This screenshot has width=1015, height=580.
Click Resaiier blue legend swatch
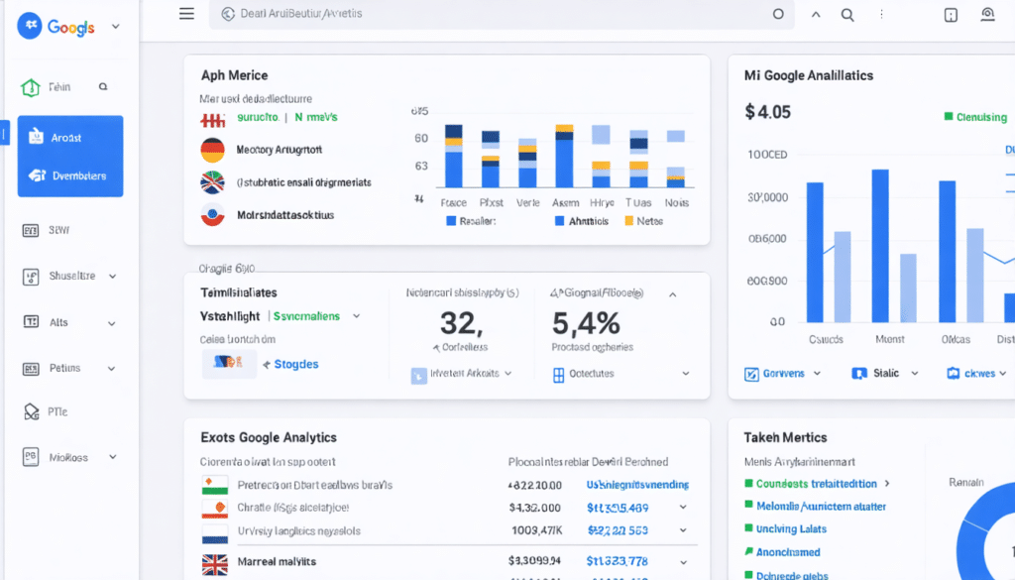point(451,221)
